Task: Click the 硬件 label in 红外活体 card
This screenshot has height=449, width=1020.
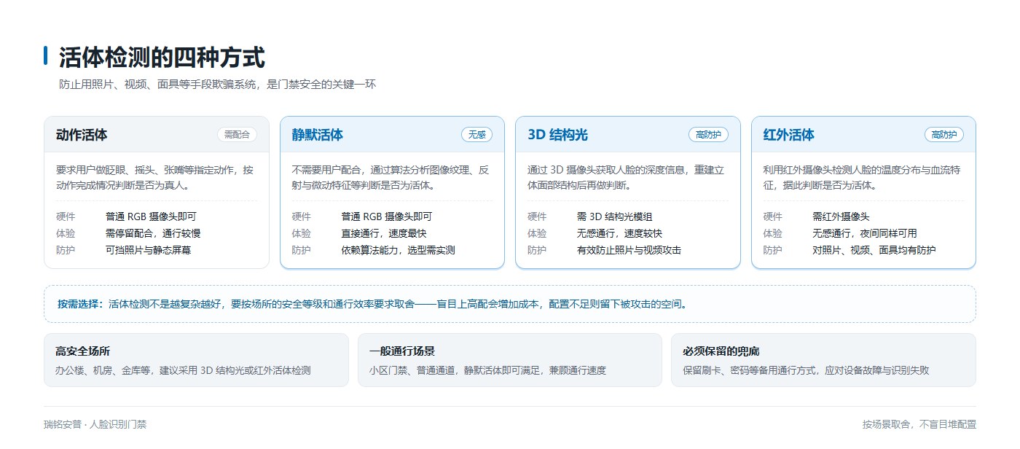Action: (773, 216)
